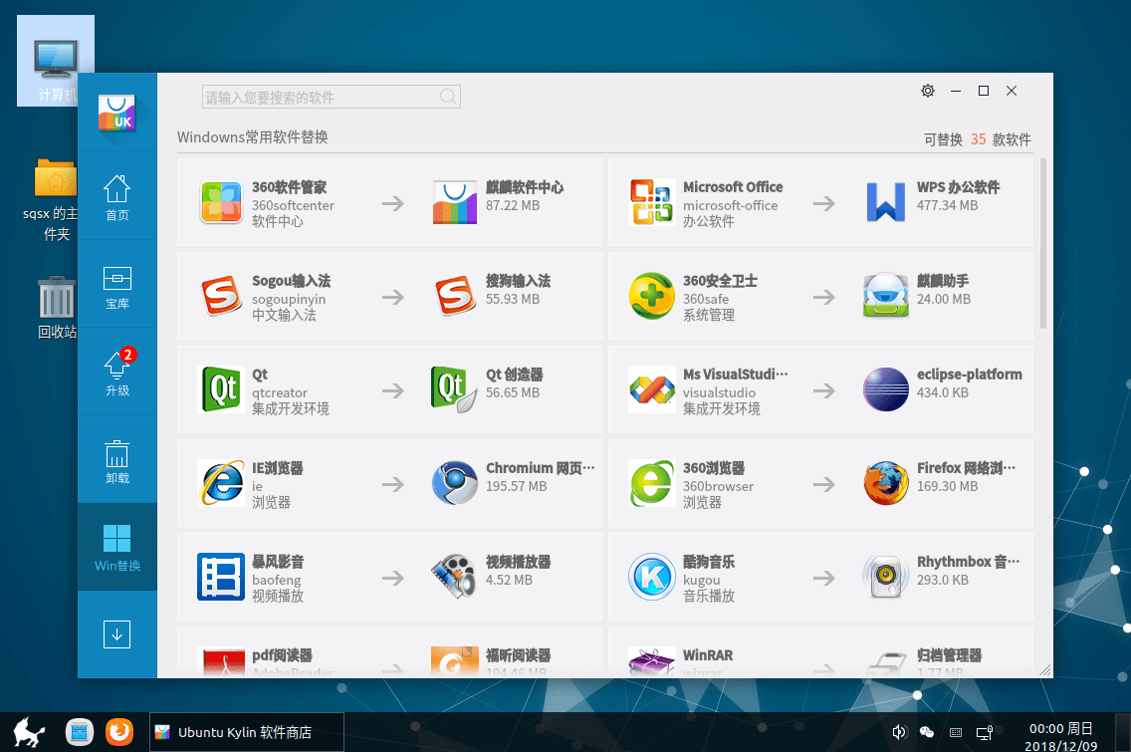Click the Ms VisualStudio icon
The height and width of the screenshot is (752, 1131).
(651, 389)
